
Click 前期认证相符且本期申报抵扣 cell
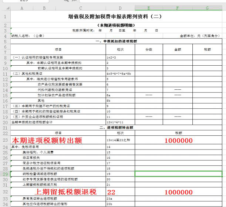pyautogui.click(x=58, y=68)
